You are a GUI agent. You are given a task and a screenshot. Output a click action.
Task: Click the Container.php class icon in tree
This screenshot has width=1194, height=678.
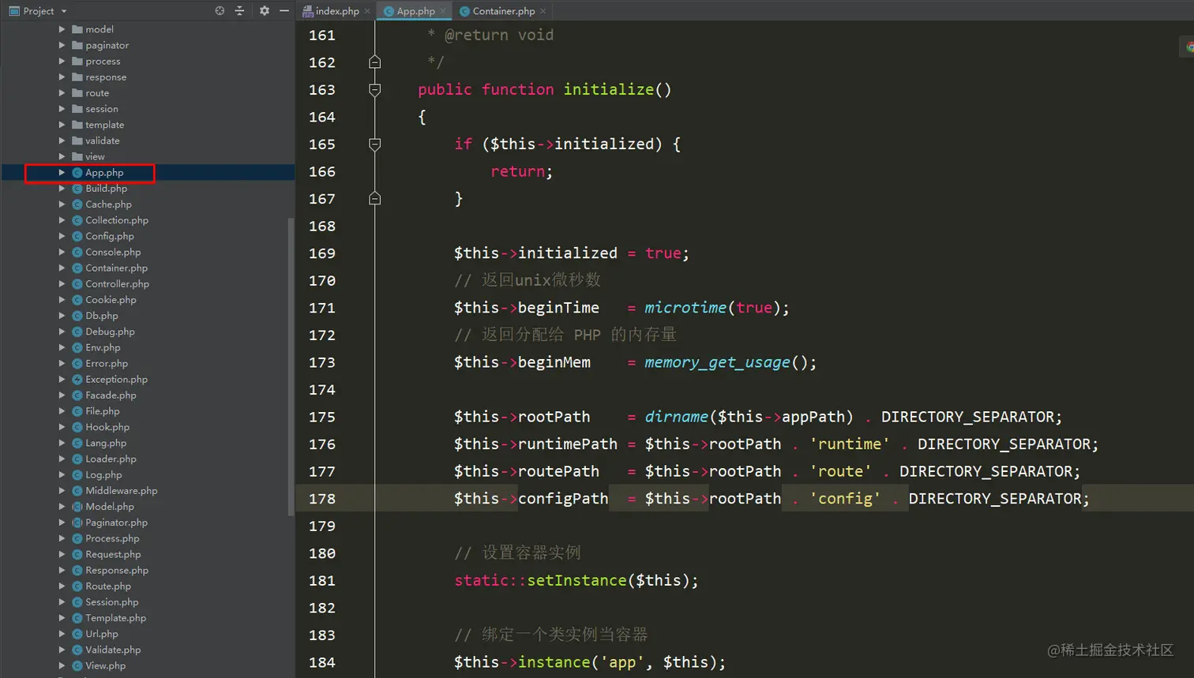pyautogui.click(x=77, y=268)
